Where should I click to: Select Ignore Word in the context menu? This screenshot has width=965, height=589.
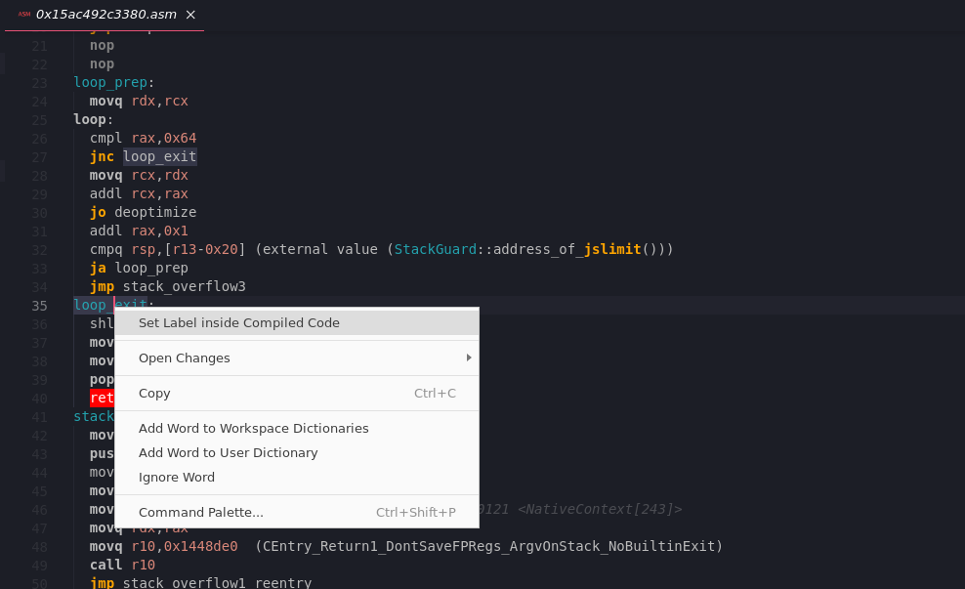click(297, 478)
